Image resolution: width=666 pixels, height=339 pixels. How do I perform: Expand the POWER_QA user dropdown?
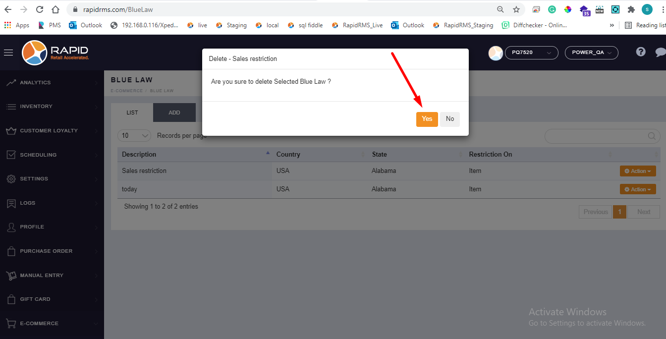(x=591, y=53)
